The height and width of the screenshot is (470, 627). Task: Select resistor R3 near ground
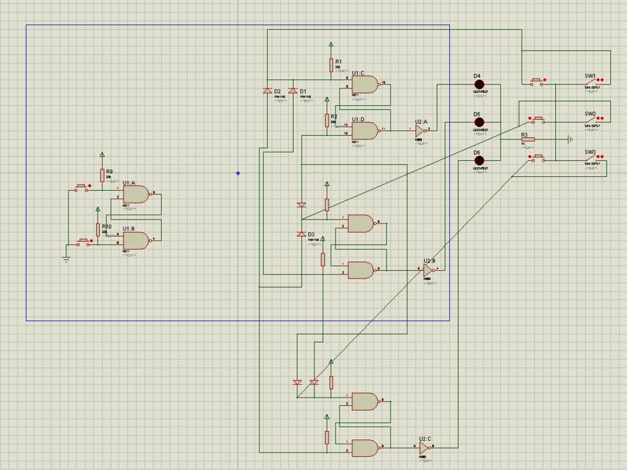[528, 139]
